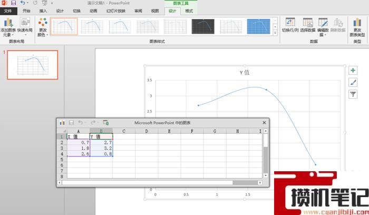Click the Chart Elements plus button
369x215 pixels.
[353, 70]
